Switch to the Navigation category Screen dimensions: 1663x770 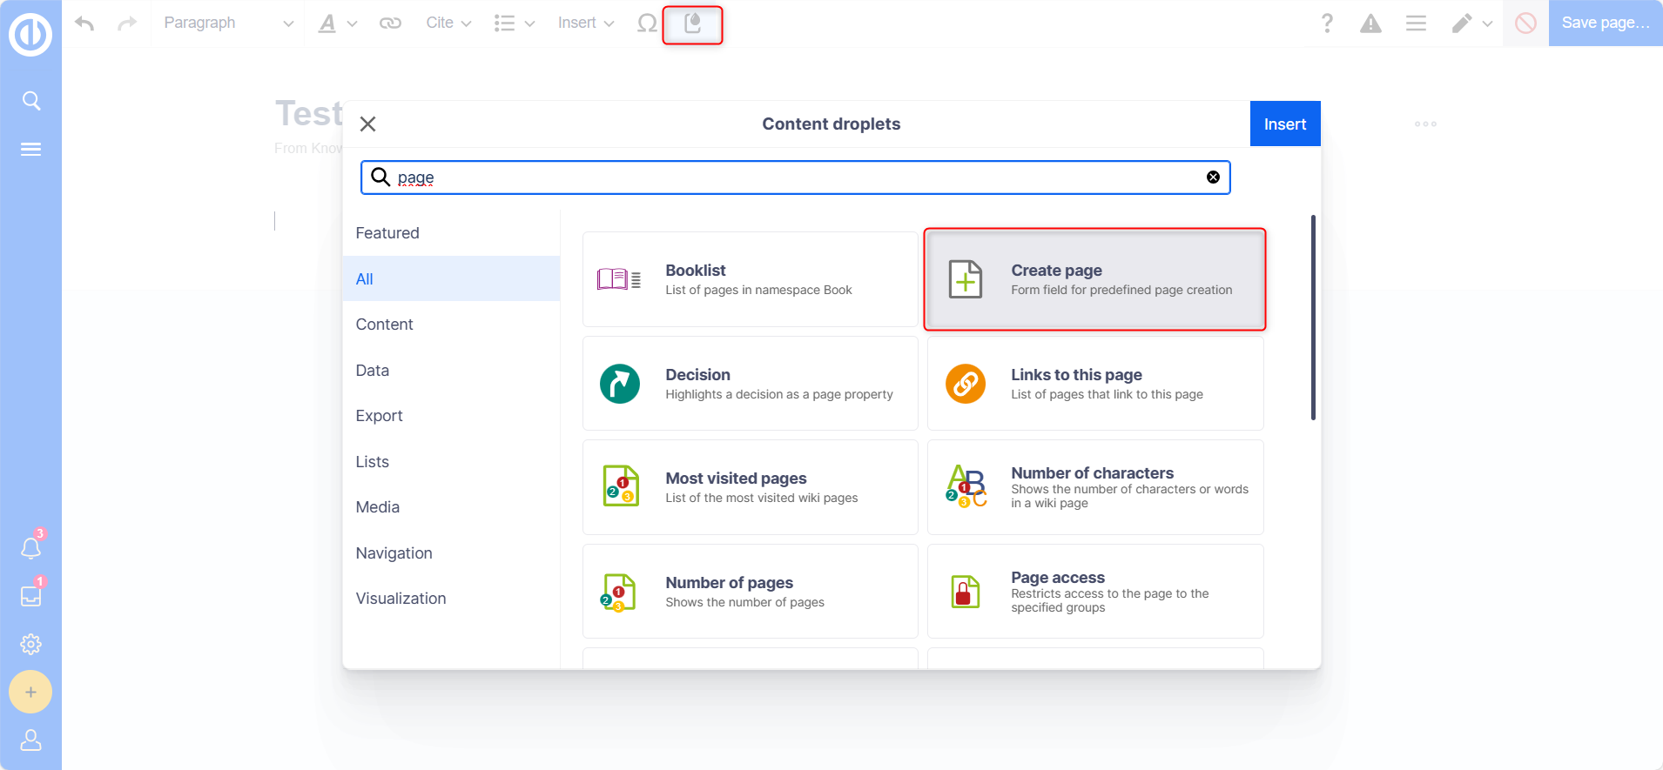pos(394,553)
